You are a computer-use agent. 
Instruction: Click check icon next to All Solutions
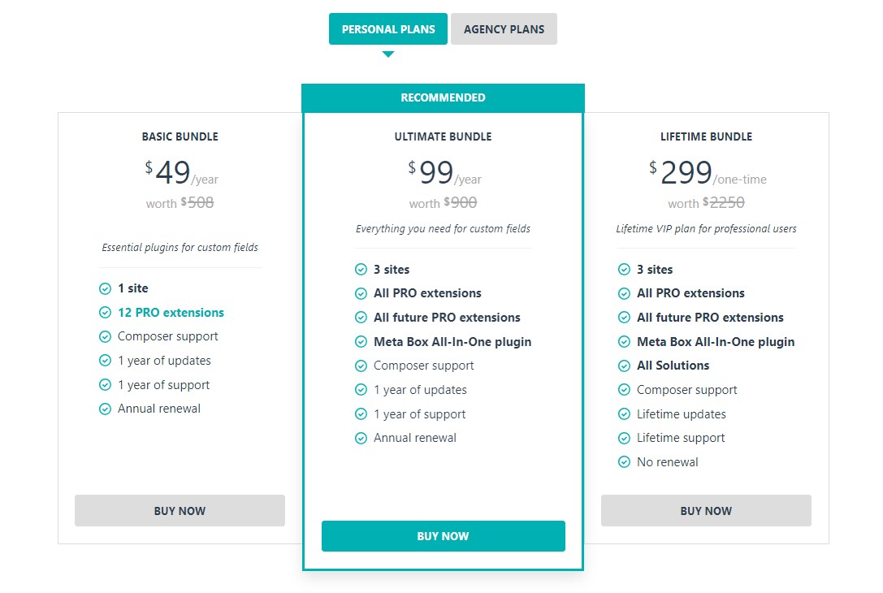point(624,366)
